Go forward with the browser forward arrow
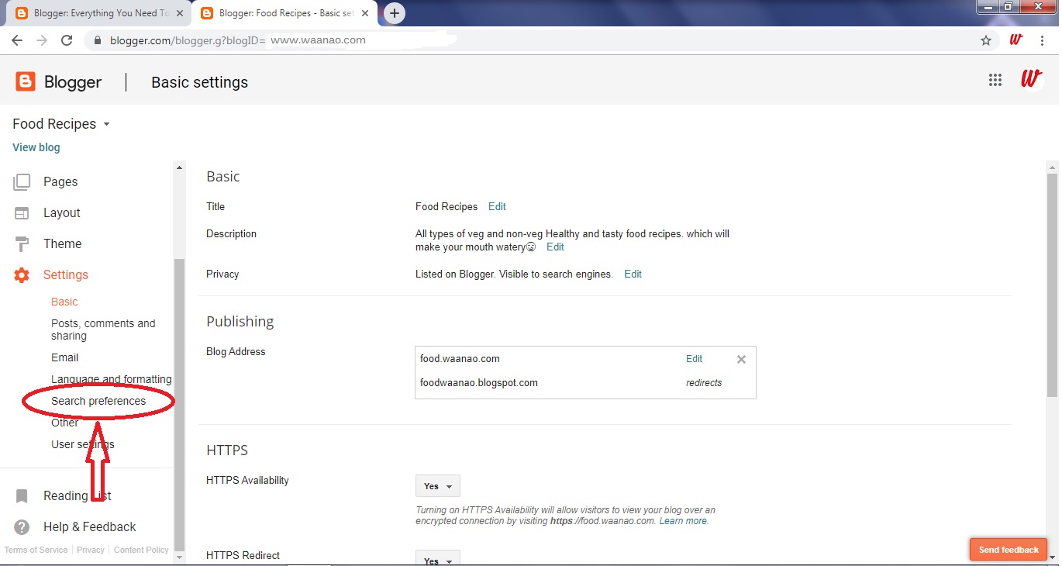1062x566 pixels. click(42, 40)
